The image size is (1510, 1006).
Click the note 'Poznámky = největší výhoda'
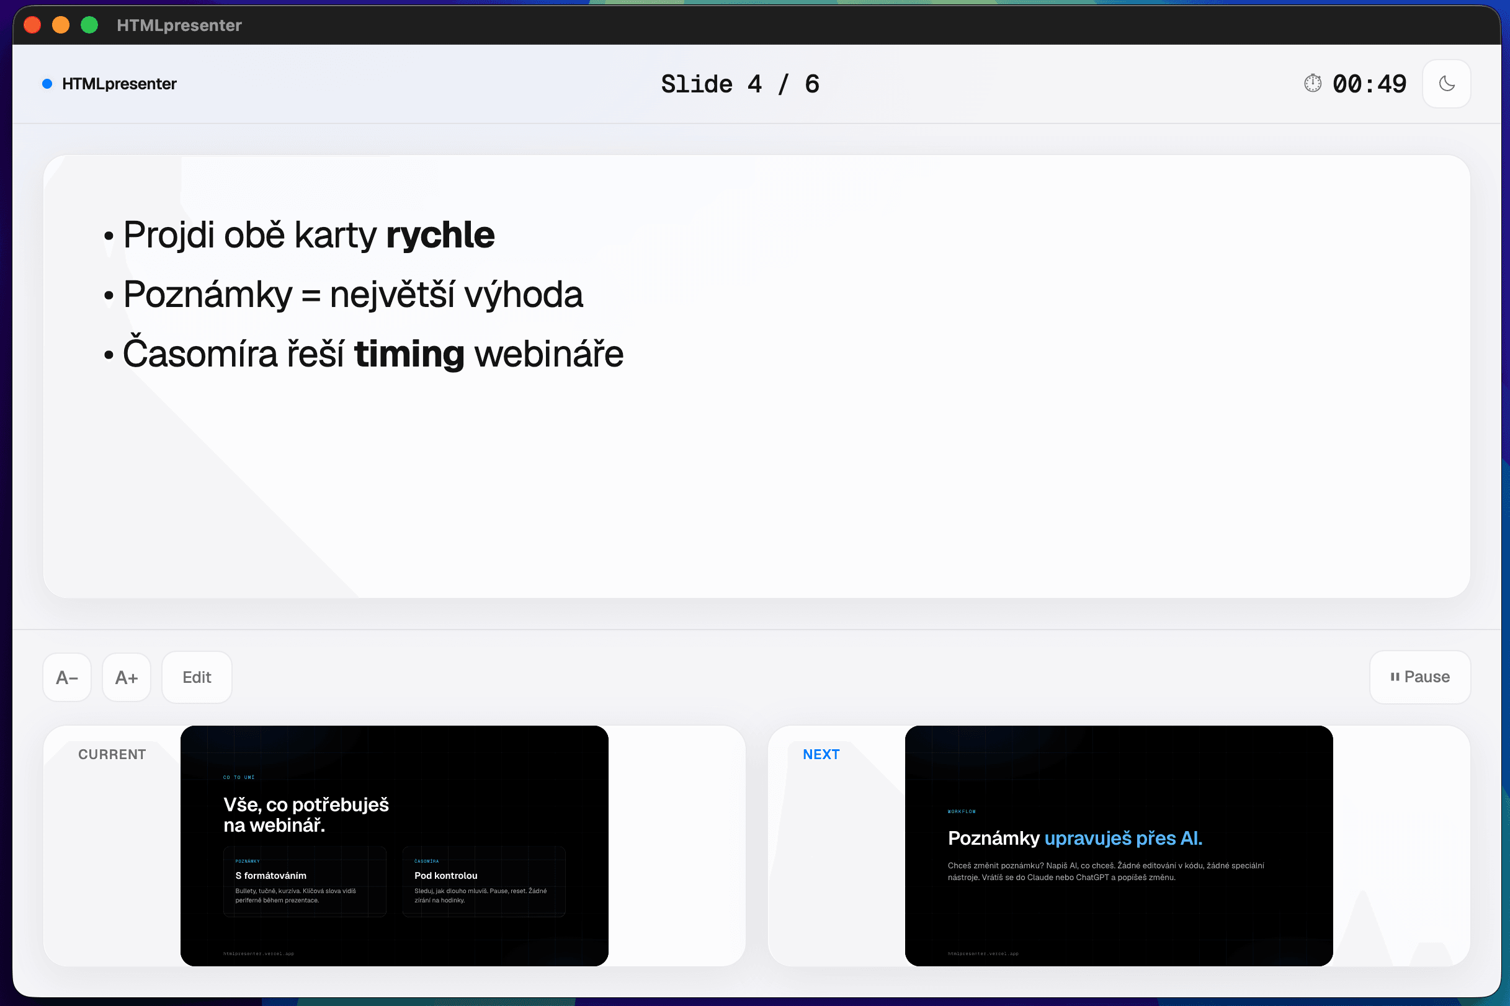coord(352,295)
